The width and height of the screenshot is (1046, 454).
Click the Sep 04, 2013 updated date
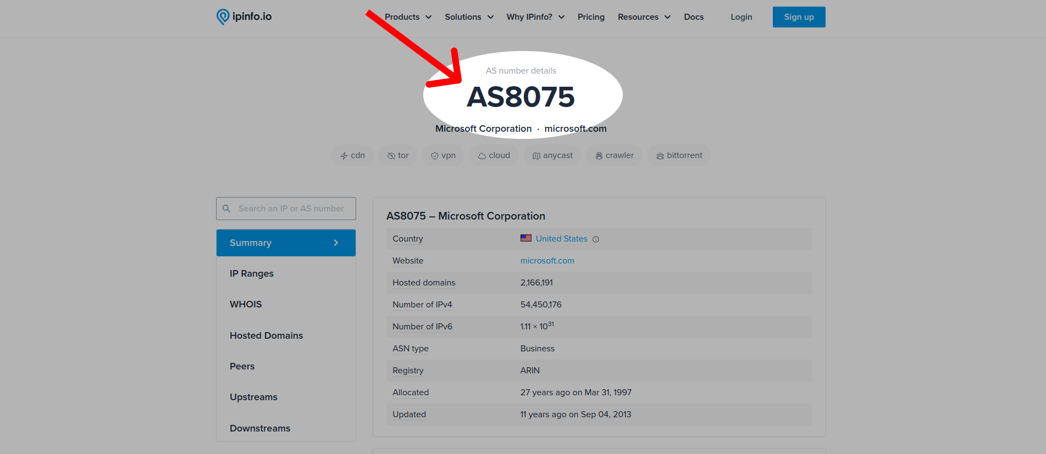[606, 414]
